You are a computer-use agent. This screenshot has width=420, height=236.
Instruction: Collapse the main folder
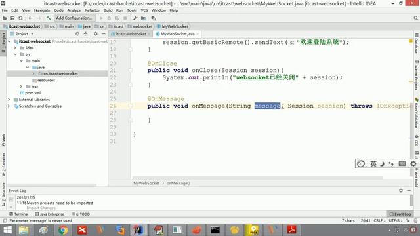point(22,61)
